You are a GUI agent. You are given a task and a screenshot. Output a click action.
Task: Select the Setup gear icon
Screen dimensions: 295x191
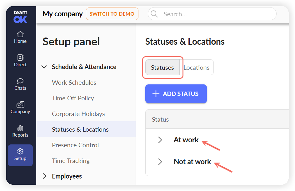coord(20,151)
